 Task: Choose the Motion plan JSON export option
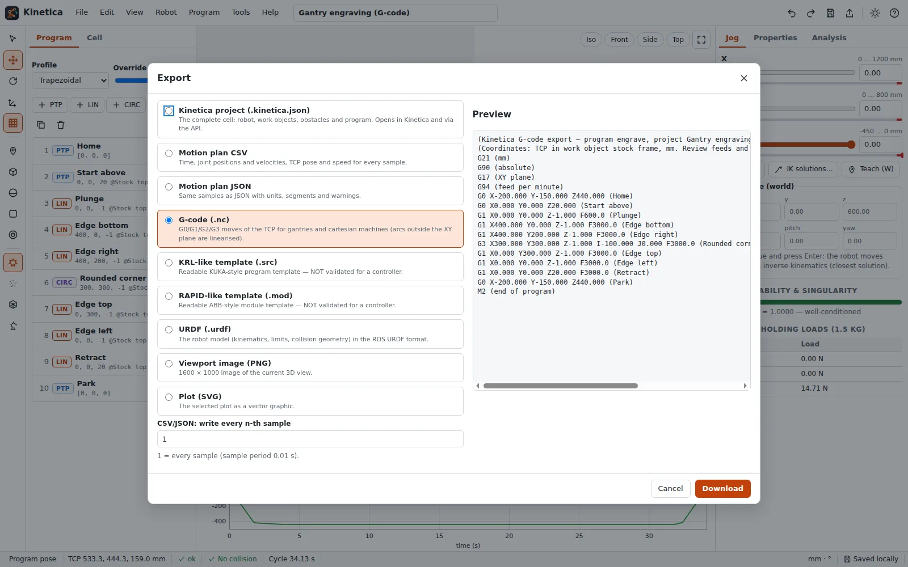click(x=310, y=191)
